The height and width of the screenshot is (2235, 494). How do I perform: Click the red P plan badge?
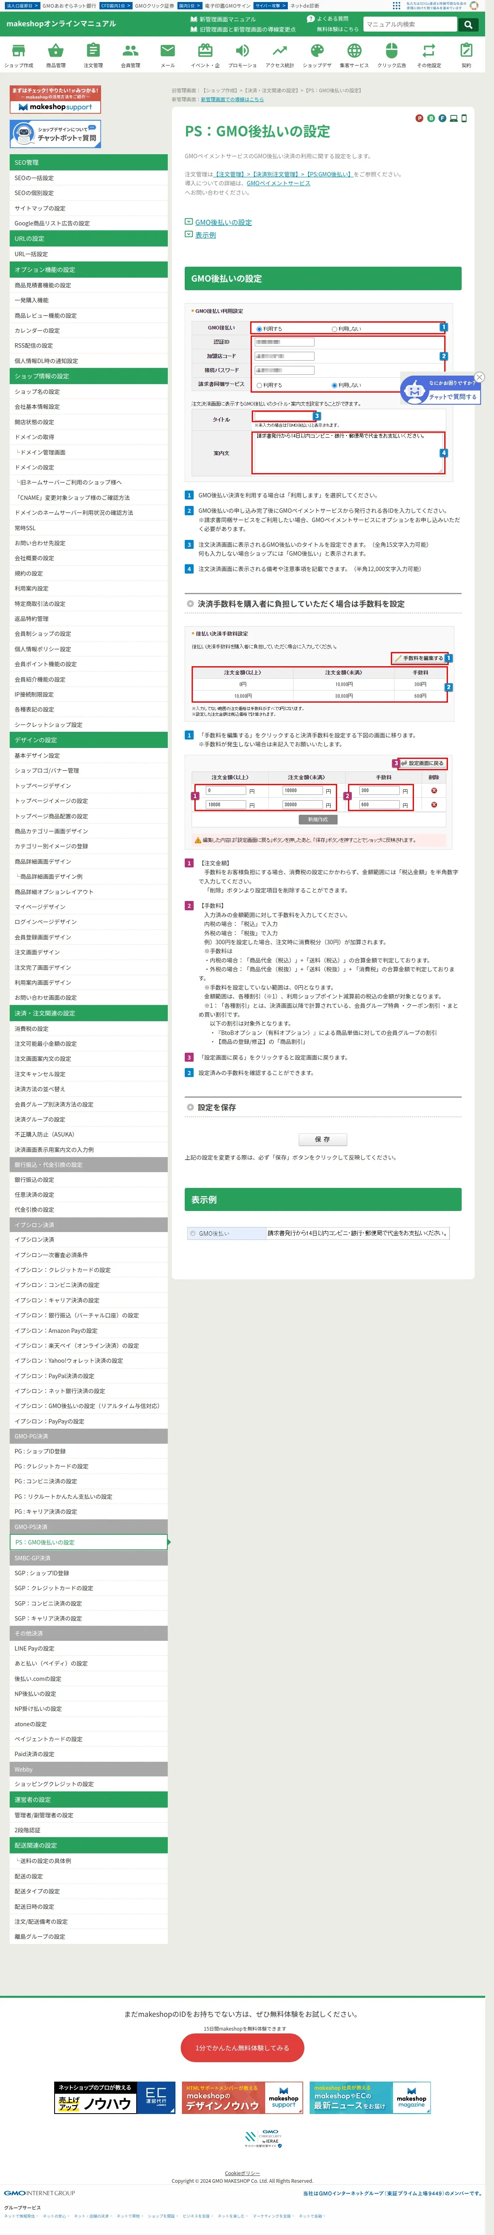coord(420,118)
